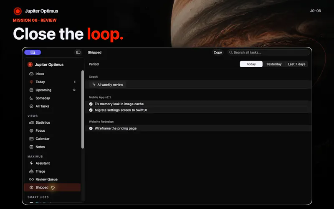Click the Upcoming count badge 12
Viewport: 334px width, 209px height.
click(x=74, y=90)
